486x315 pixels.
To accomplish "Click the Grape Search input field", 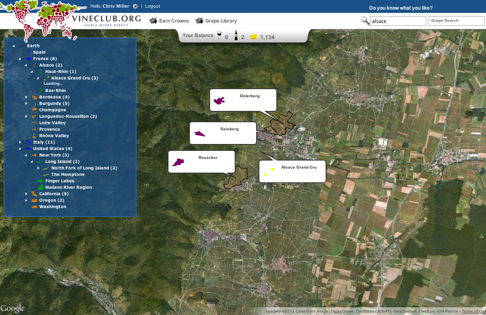I will pyautogui.click(x=456, y=21).
